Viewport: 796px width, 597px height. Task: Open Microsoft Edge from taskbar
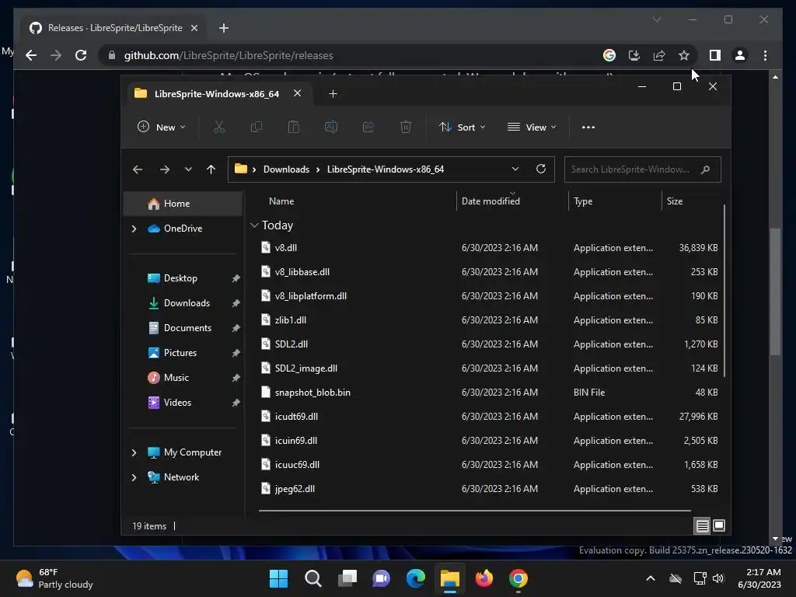(x=416, y=578)
